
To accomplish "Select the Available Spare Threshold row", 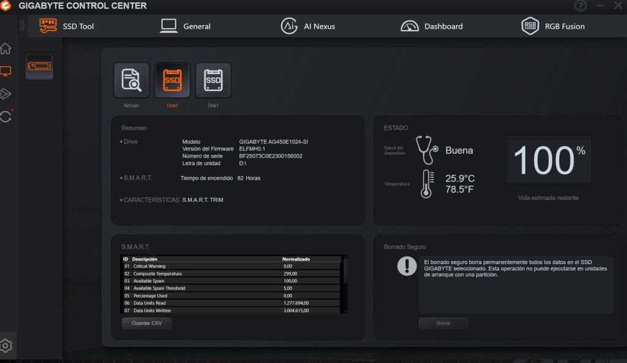I will (x=231, y=288).
